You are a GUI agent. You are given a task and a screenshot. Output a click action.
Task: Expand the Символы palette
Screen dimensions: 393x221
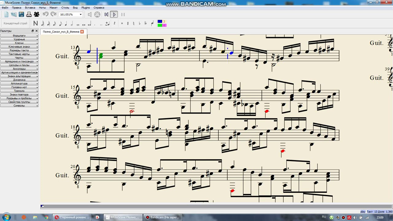[19, 106]
